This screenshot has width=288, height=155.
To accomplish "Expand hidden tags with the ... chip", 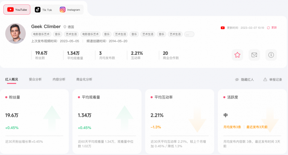I will (189, 34).
